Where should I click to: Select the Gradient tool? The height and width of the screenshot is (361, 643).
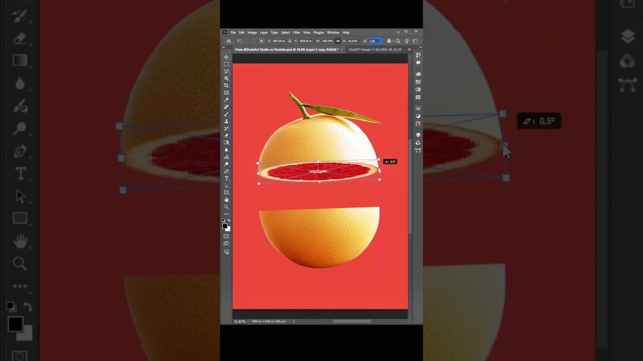(x=226, y=142)
